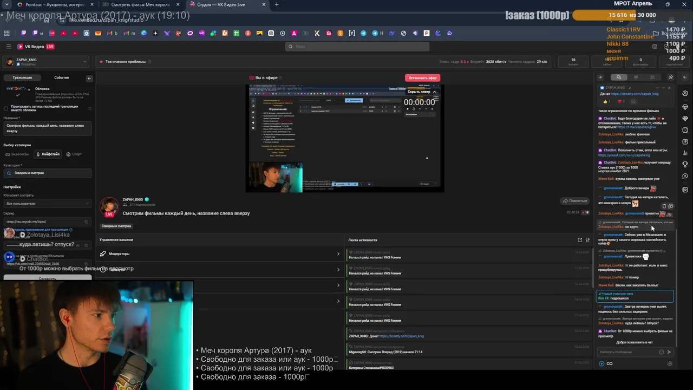Open more options on the pinned message

657,88
